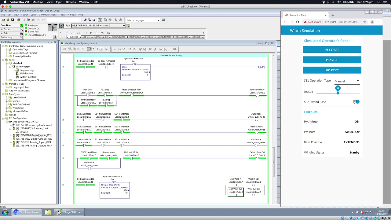Collapse the I/O Configuration node

pos(3,118)
